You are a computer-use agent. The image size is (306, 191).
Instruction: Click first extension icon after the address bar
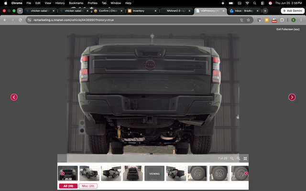[259, 20]
